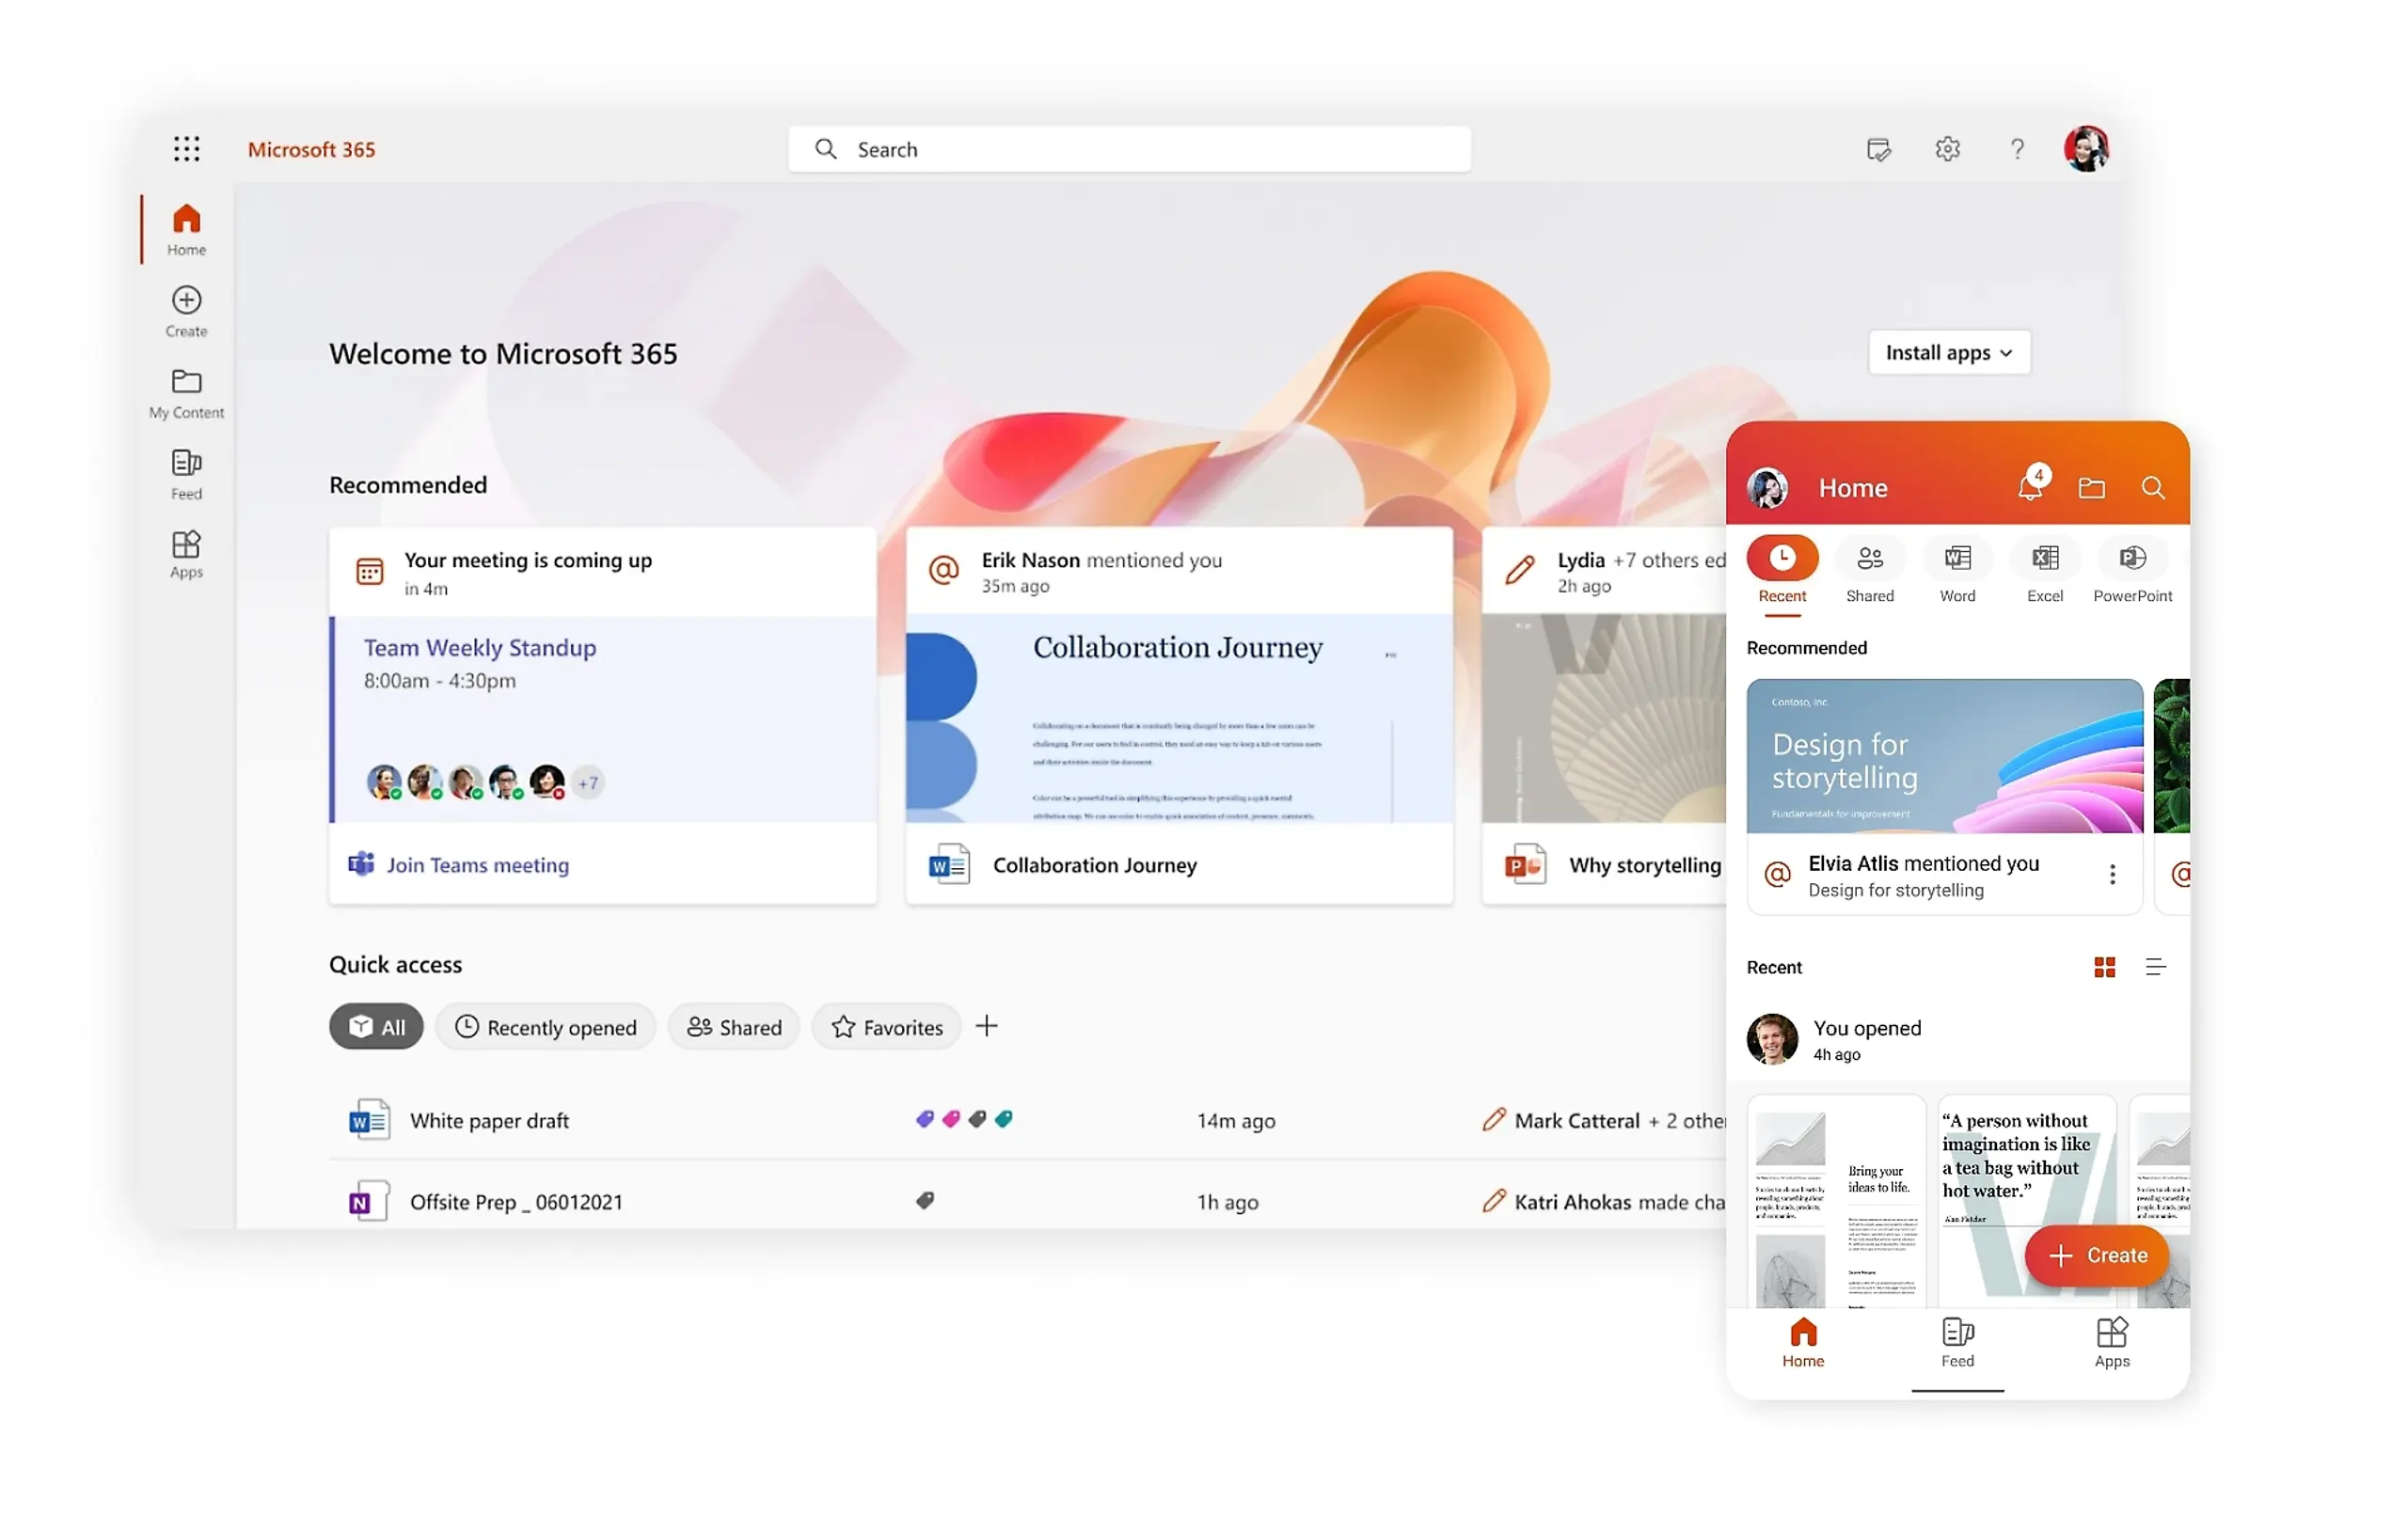Open the Collaboration Journey document preview

(x=1179, y=719)
